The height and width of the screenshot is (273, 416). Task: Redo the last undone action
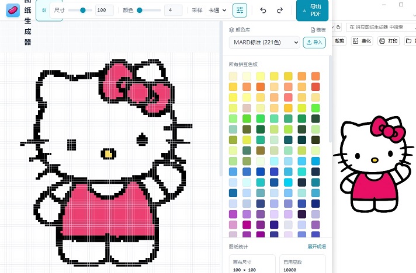[x=280, y=10]
